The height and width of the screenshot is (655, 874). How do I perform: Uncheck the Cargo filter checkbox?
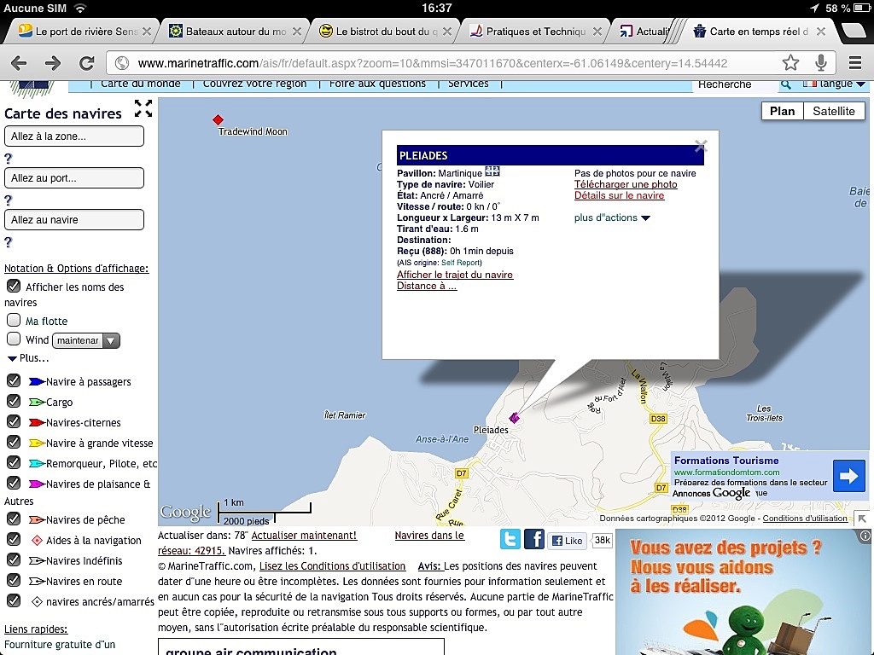[x=14, y=401]
